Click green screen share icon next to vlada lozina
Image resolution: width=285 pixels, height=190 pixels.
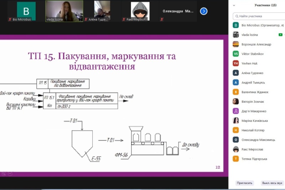280,35
